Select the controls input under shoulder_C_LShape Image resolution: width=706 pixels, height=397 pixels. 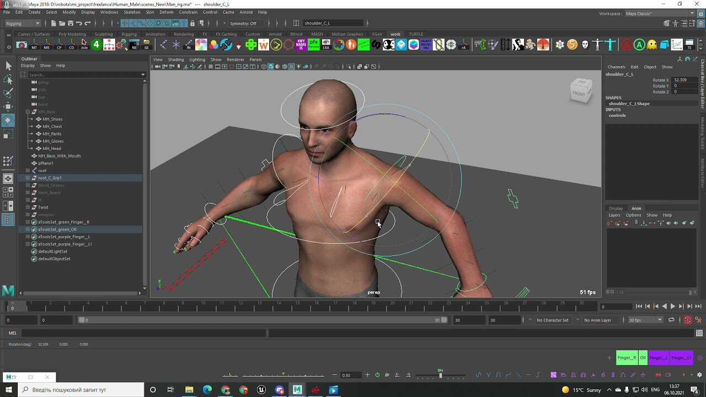tap(617, 115)
